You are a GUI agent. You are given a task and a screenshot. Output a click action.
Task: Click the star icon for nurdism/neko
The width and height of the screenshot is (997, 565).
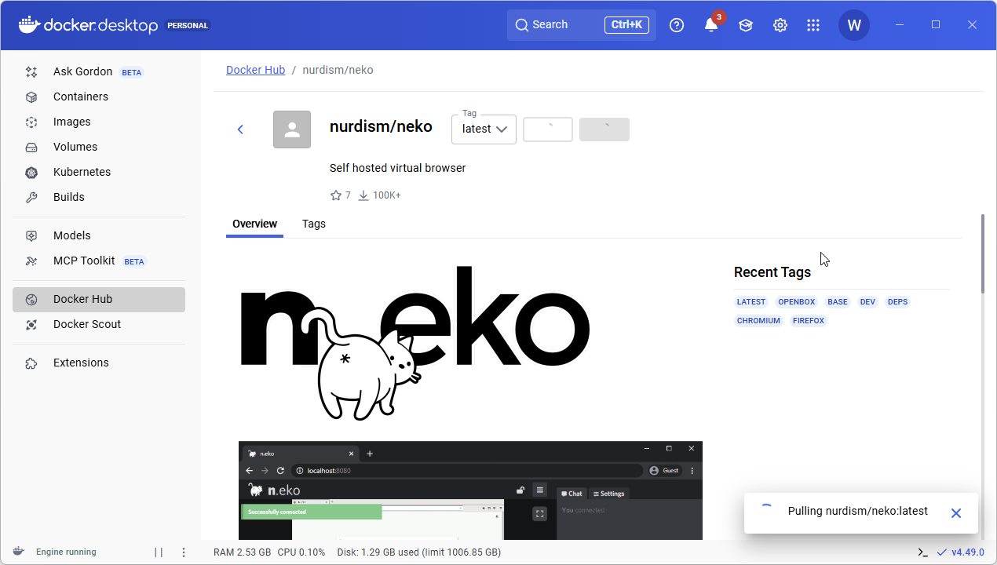(336, 195)
